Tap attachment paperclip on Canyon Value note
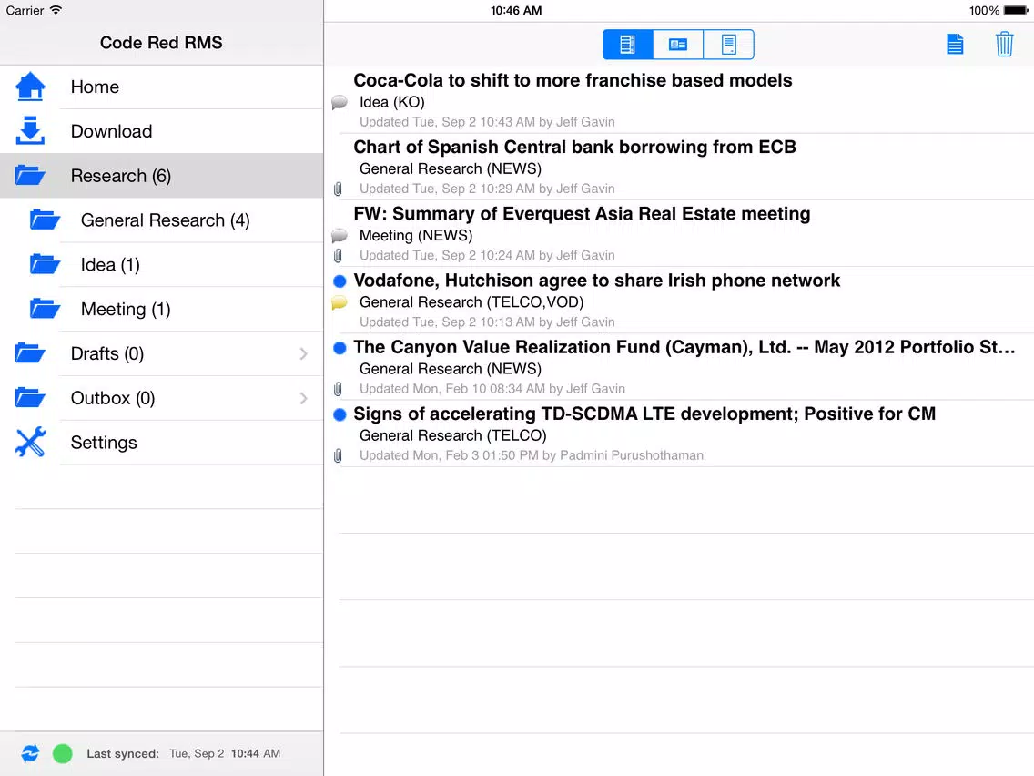Viewport: 1034px width, 776px height. coord(338,389)
